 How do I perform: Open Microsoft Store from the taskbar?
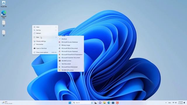tap(113, 103)
